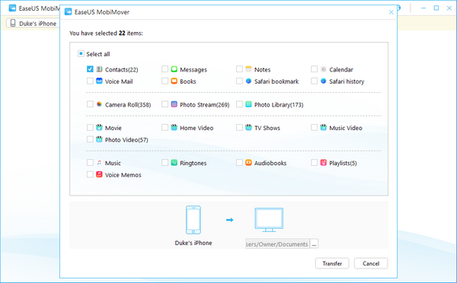The image size is (457, 283).
Task: Click the Safari bookmark compass icon
Action: click(x=248, y=81)
